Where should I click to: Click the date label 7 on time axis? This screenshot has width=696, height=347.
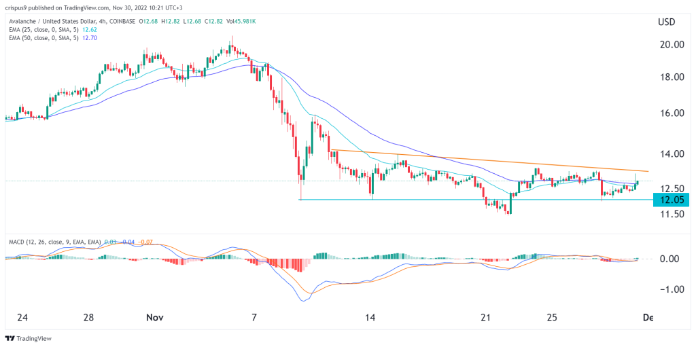pyautogui.click(x=254, y=318)
